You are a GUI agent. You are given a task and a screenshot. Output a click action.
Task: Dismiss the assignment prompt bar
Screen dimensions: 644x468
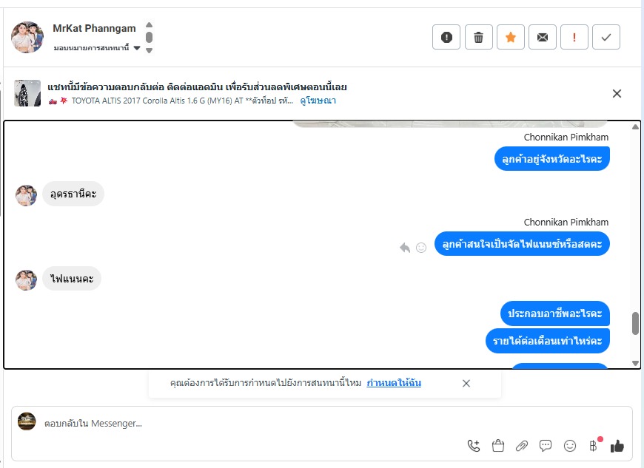(x=466, y=383)
